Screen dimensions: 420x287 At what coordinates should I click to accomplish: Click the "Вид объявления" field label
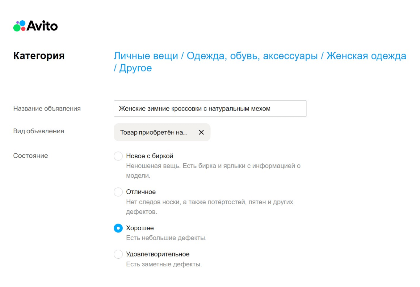click(x=39, y=131)
